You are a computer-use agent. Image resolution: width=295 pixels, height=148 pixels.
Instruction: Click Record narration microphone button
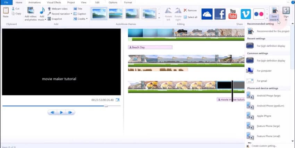coord(59,14)
